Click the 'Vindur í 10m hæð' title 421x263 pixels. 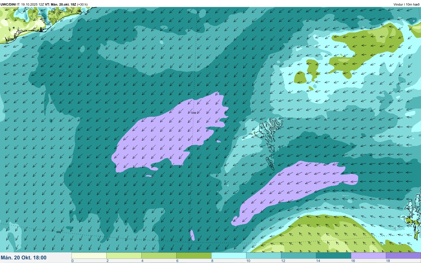coord(407,4)
